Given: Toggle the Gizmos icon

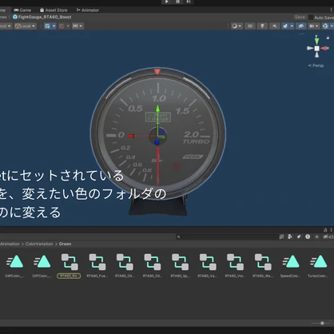Looking at the screenshot, I should click(325, 26).
